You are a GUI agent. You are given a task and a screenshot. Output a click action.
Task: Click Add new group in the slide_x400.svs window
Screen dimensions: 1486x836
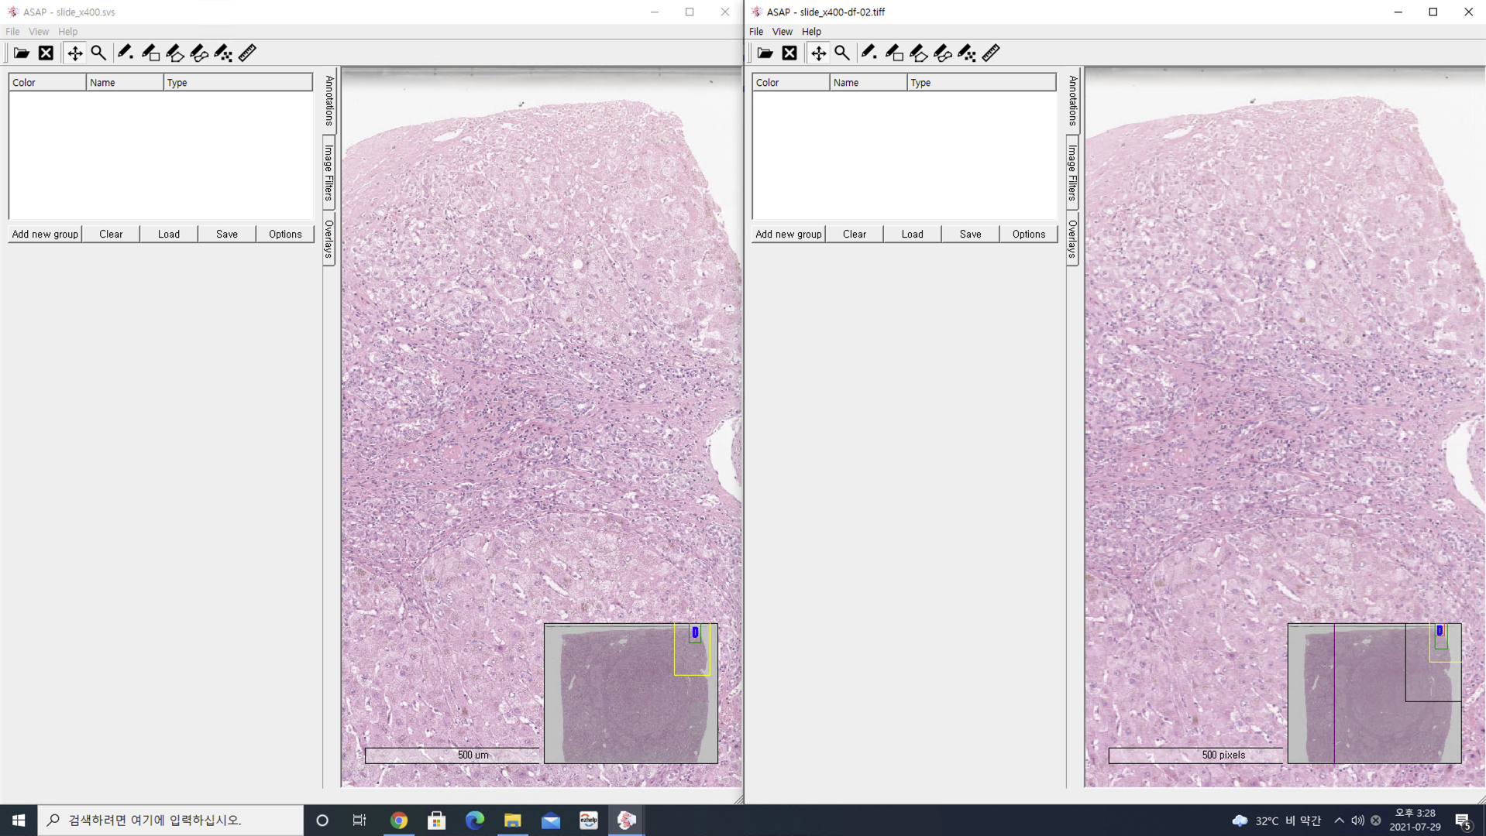point(45,234)
